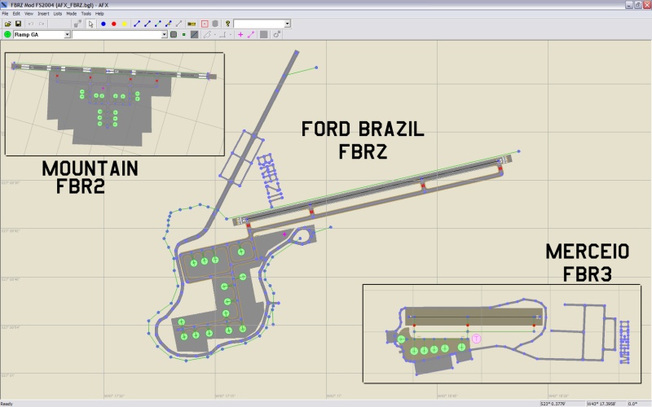652x407 pixels.
Task: Click the grey rounded square apron icon
Action: (x=174, y=34)
